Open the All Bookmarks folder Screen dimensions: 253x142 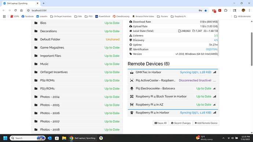point(242,16)
